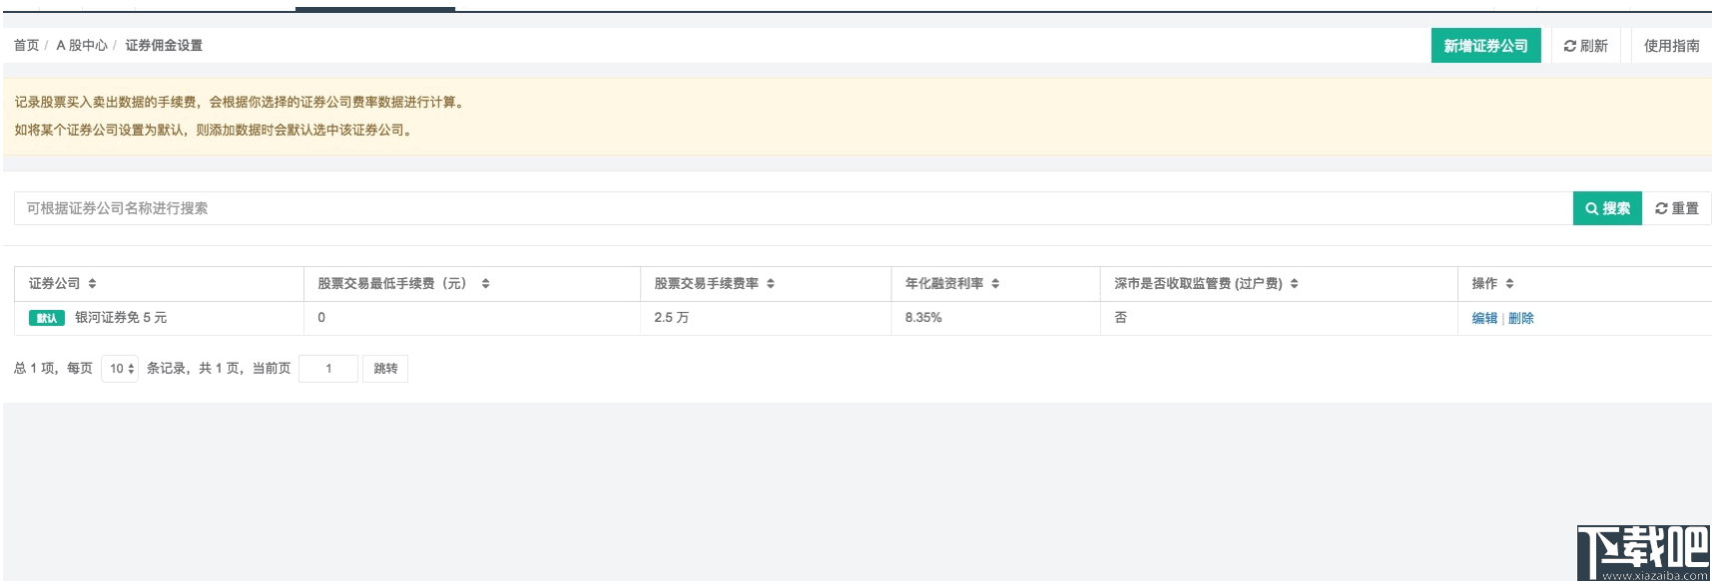Navigate to A 股中心 breadcrumb
The width and height of the screenshot is (1712, 581).
click(x=82, y=46)
